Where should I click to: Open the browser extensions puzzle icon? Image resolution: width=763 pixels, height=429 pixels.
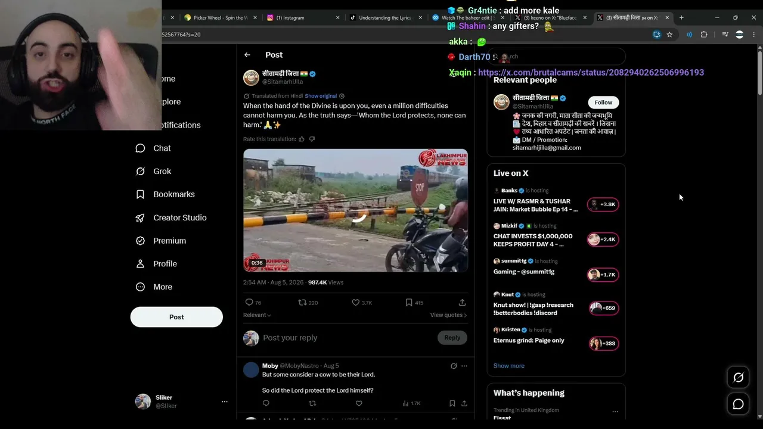[704, 35]
